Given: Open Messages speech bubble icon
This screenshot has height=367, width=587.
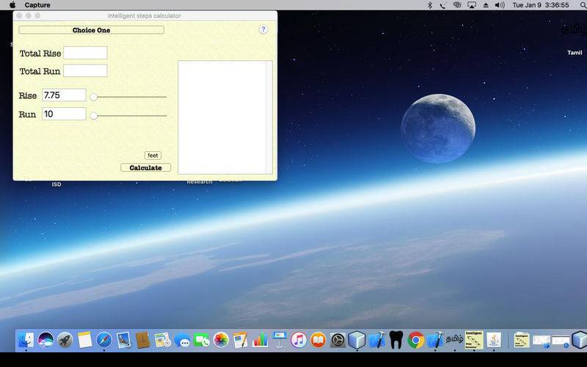Looking at the screenshot, I should pos(182,340).
